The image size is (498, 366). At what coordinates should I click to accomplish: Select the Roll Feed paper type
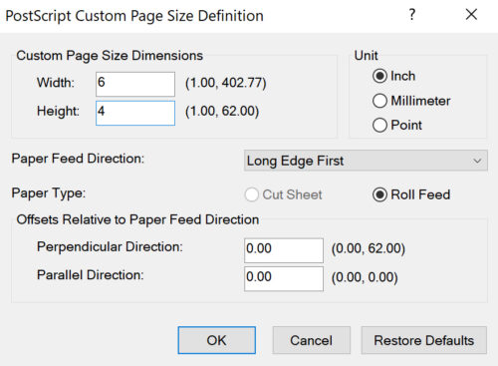(379, 194)
